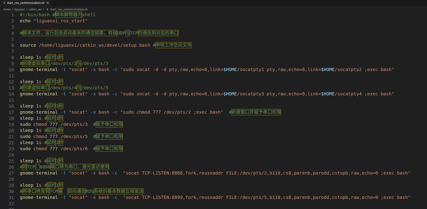This screenshot has width=427, height=209.
Task: Click 'sudo chmod 777 /dev/pts/5' on line 21
Action: [54, 137]
